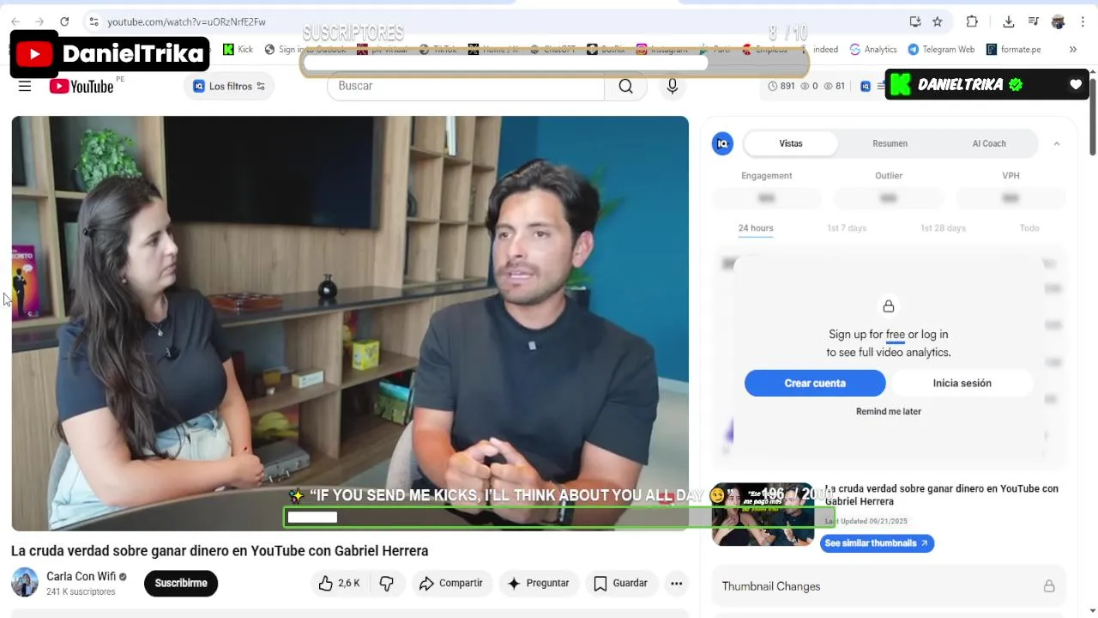Select the 24 hours time range
Viewport: 1098px width, 618px height.
coord(756,228)
